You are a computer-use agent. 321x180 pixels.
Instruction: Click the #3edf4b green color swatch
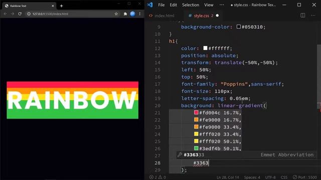pos(196,148)
